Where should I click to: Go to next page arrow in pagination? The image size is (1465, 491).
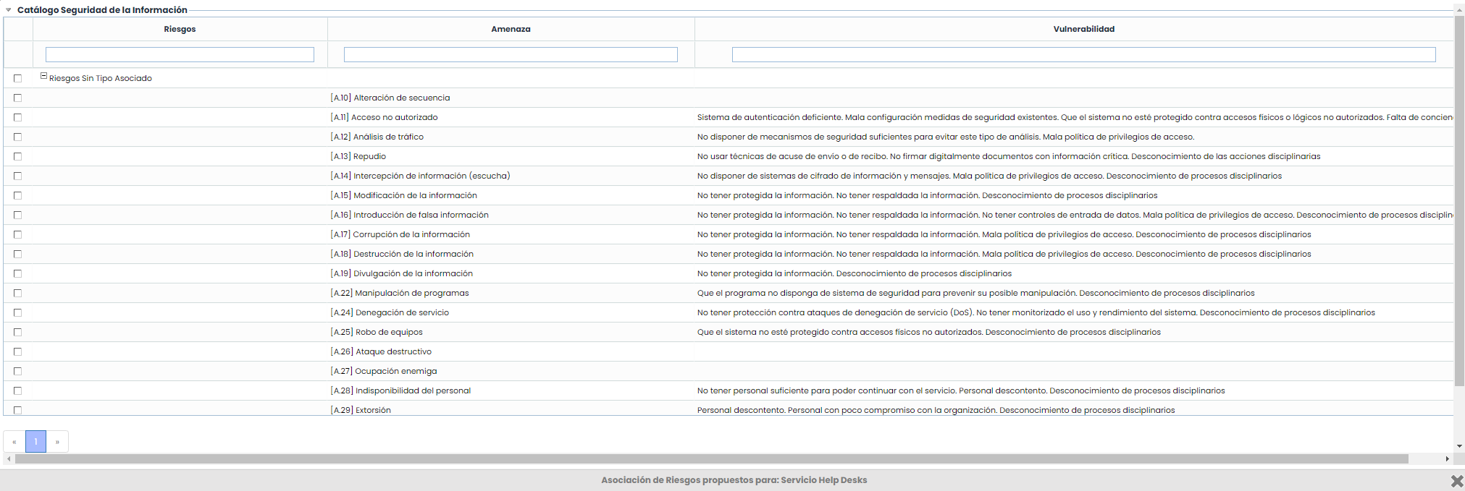point(57,442)
